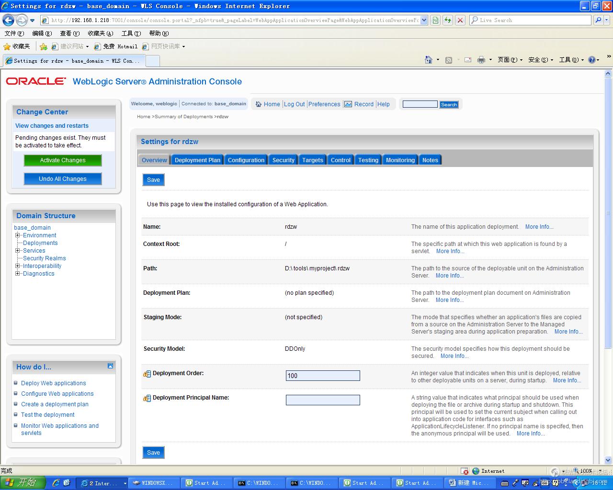Expand the Diagnostics tree node
This screenshot has height=490, width=613.
pos(18,274)
